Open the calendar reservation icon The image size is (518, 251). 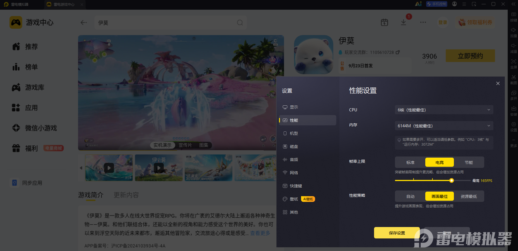pos(384,22)
